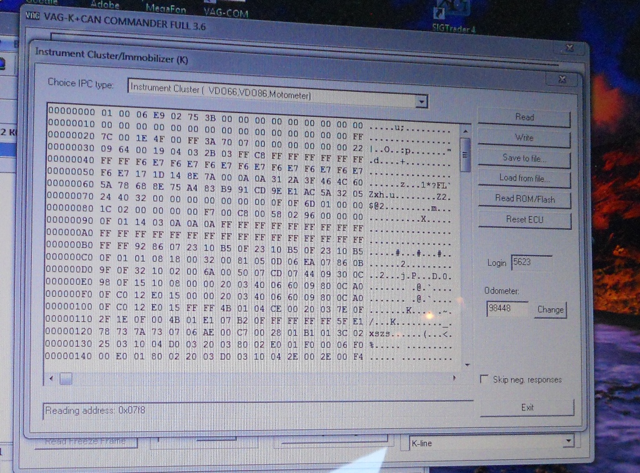
Task: Click the 'VAG-K+CAN COMMANDER FULL 3.6' window title
Action: (x=124, y=22)
